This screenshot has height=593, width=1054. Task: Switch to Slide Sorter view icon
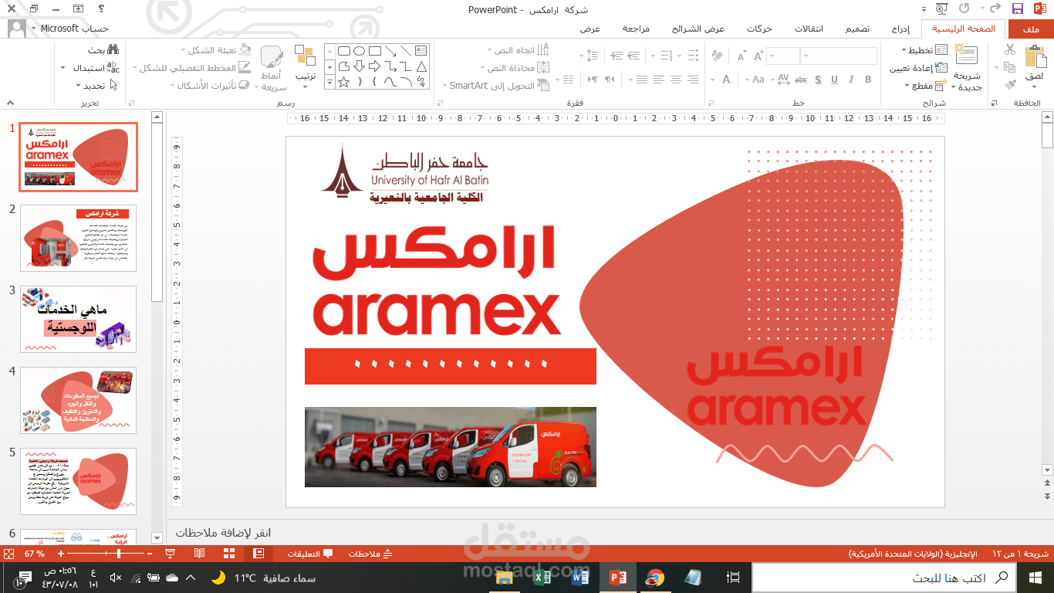[x=229, y=554]
